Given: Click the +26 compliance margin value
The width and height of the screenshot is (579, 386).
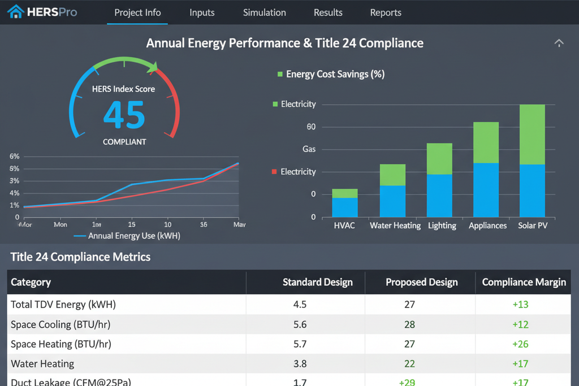Looking at the screenshot, I should (520, 344).
